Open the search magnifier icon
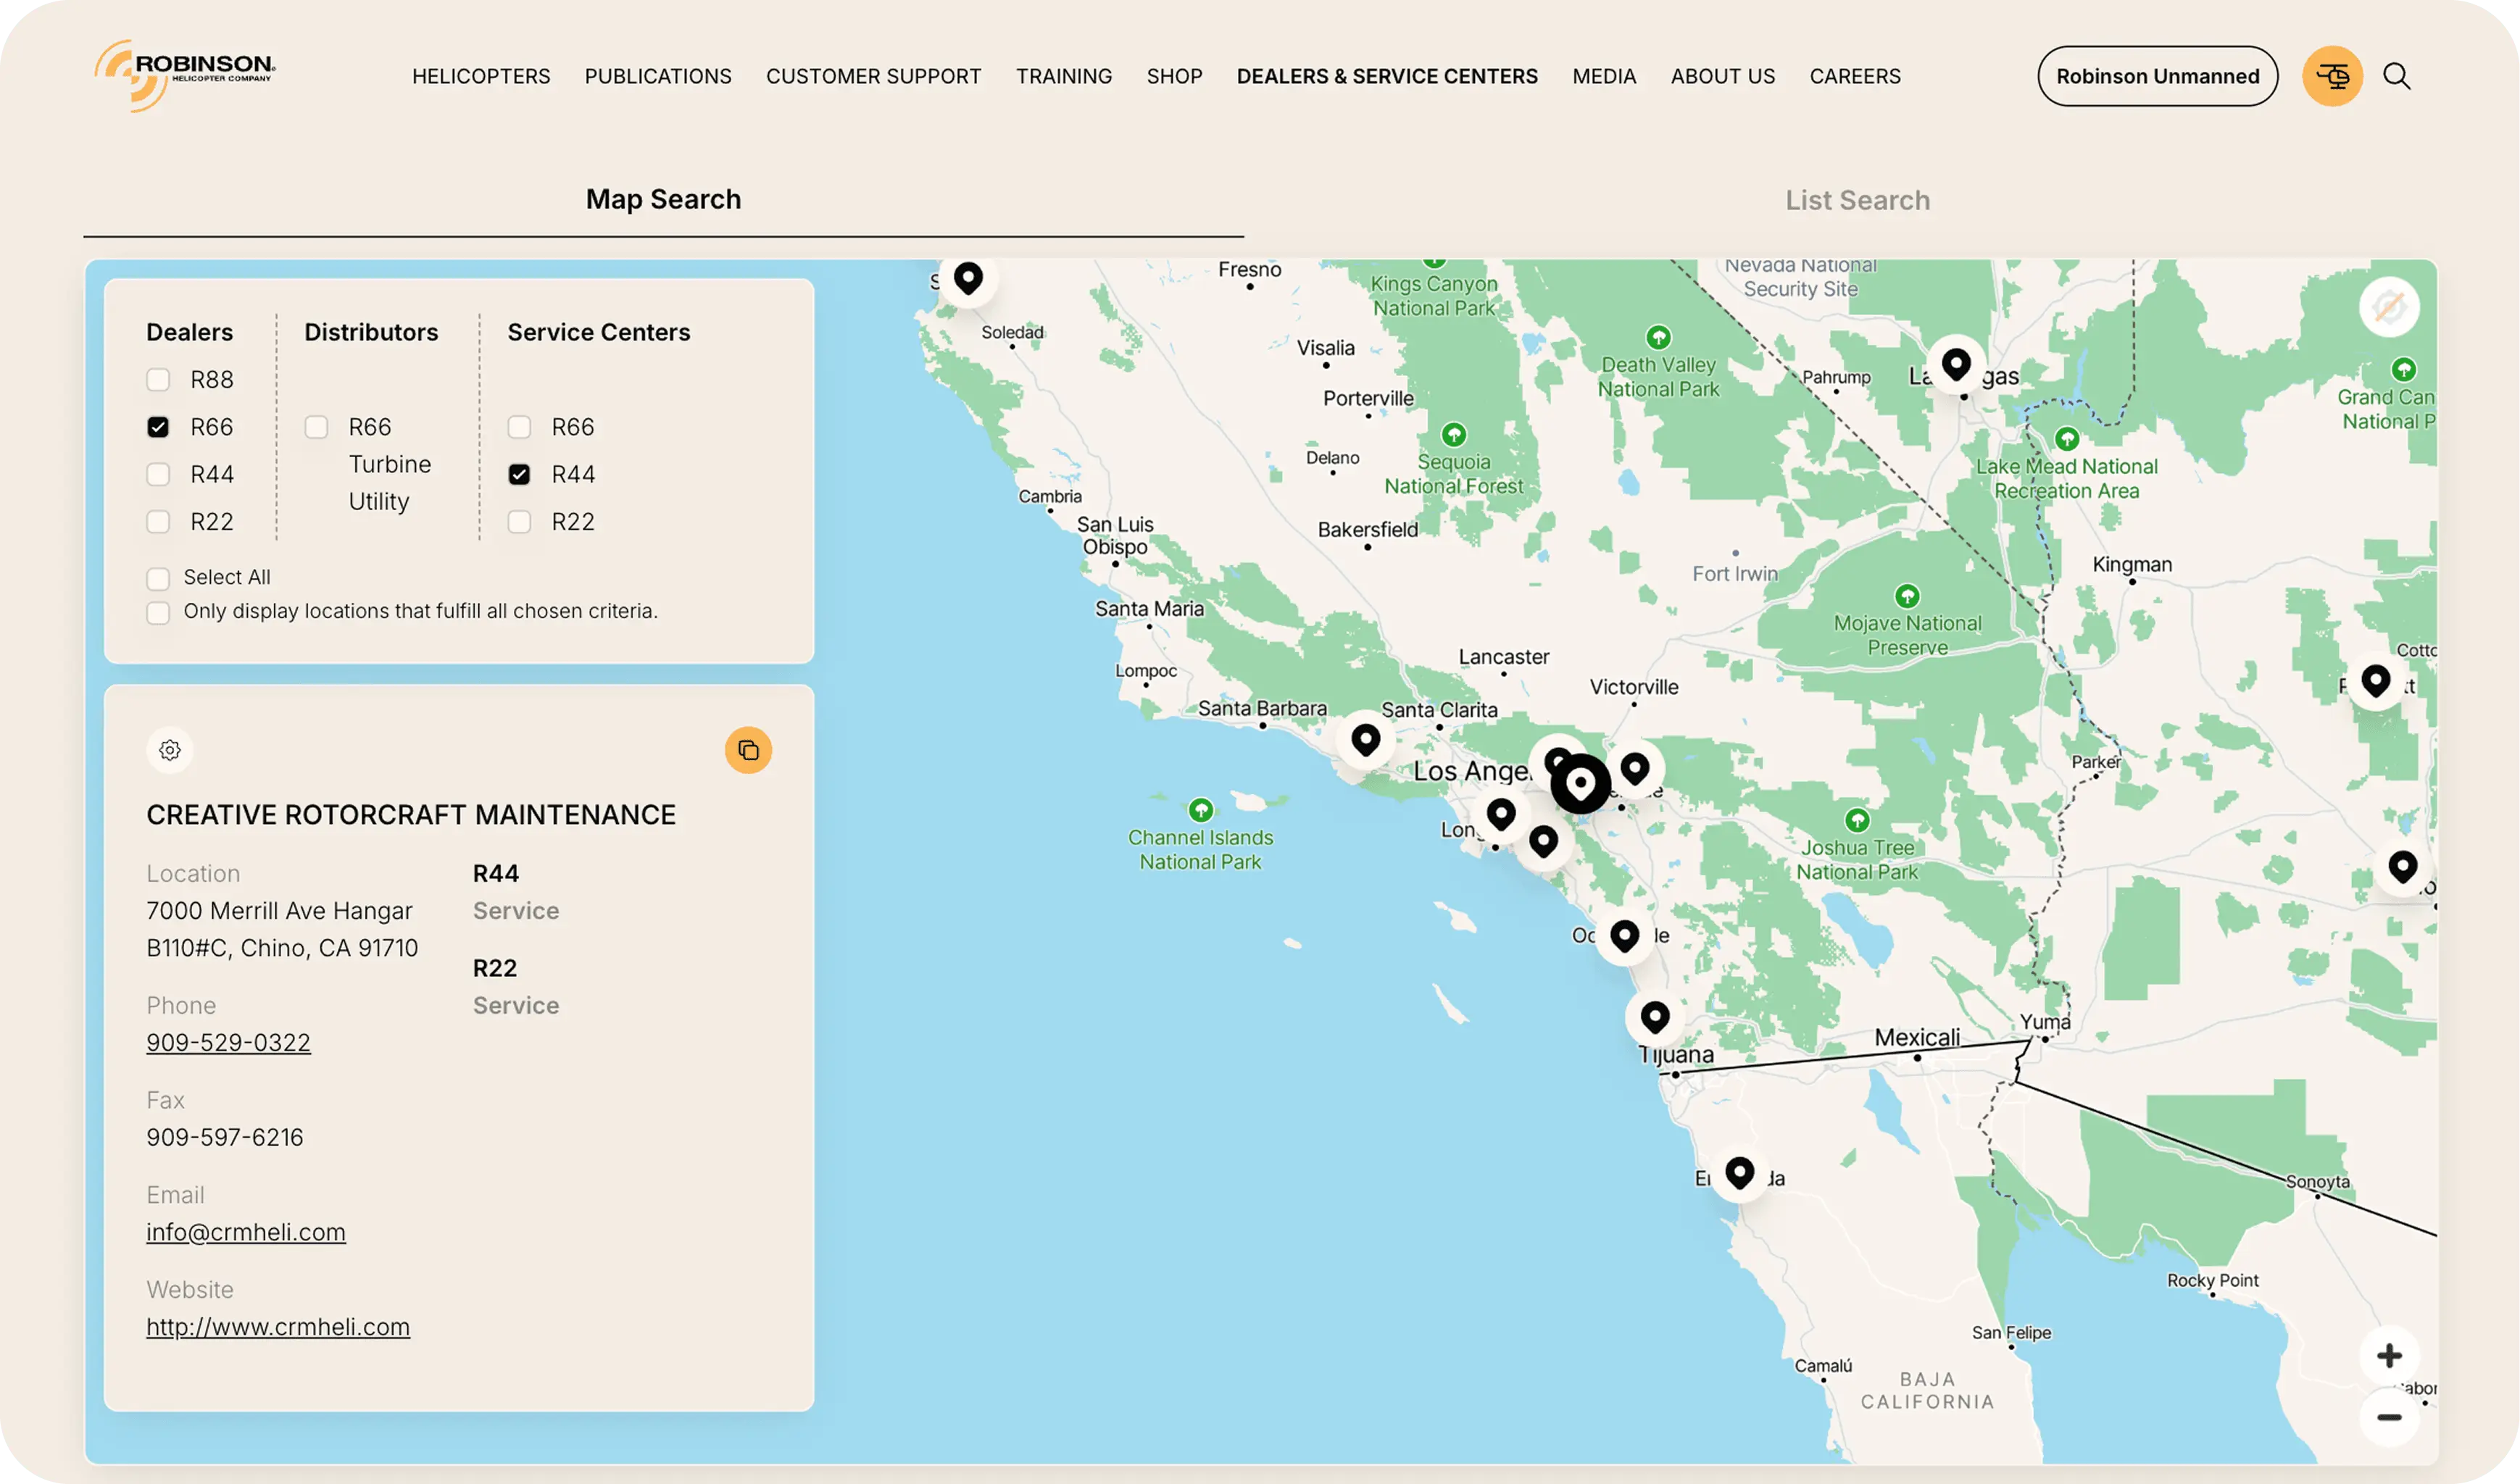The image size is (2520, 1484). tap(2396, 76)
